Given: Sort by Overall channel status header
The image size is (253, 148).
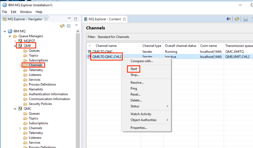Looking at the screenshot, I should coord(180,46).
